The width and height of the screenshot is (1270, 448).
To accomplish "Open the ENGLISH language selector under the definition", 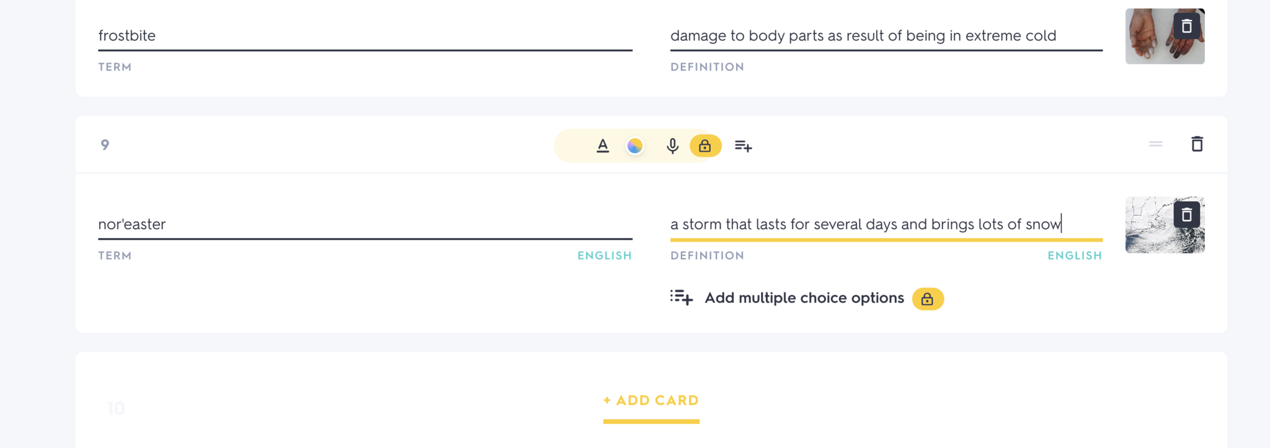I will pyautogui.click(x=1074, y=255).
